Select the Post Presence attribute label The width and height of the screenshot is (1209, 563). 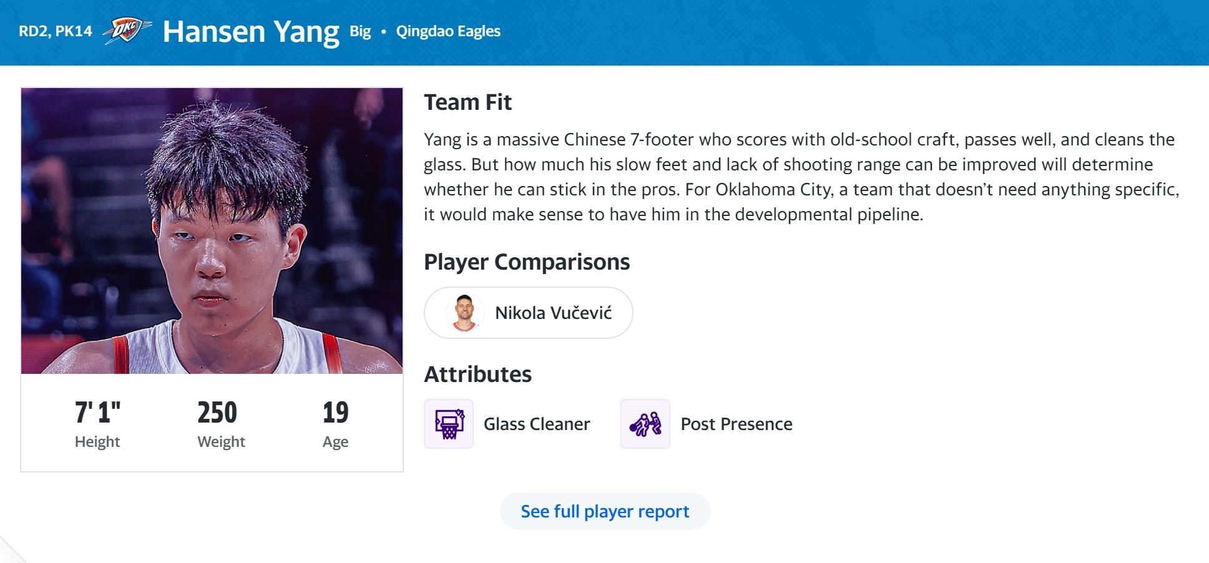737,424
